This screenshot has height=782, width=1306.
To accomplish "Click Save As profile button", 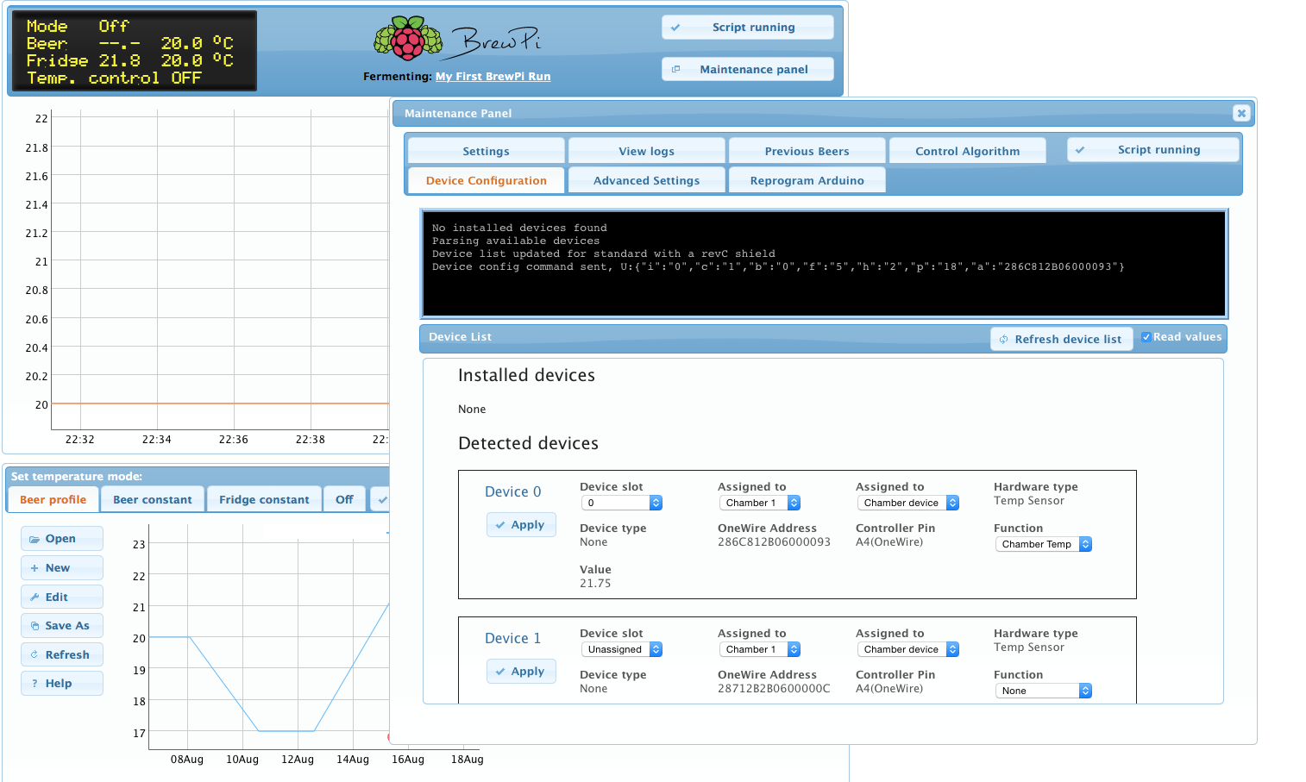I will 62,625.
